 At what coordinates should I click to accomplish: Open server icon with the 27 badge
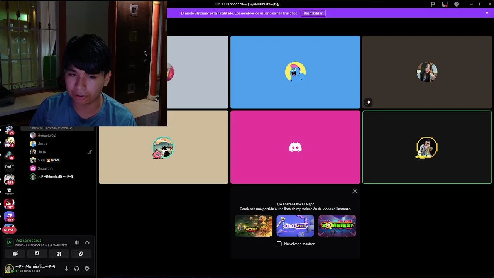tap(9, 155)
